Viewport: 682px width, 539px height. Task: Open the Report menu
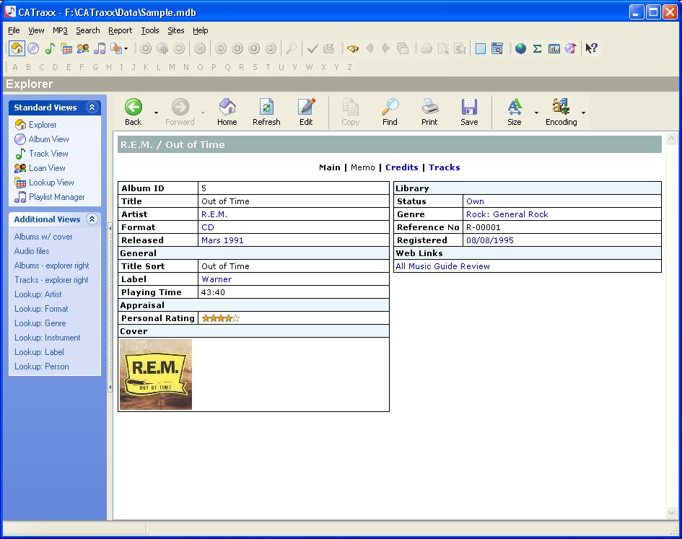pyautogui.click(x=120, y=30)
